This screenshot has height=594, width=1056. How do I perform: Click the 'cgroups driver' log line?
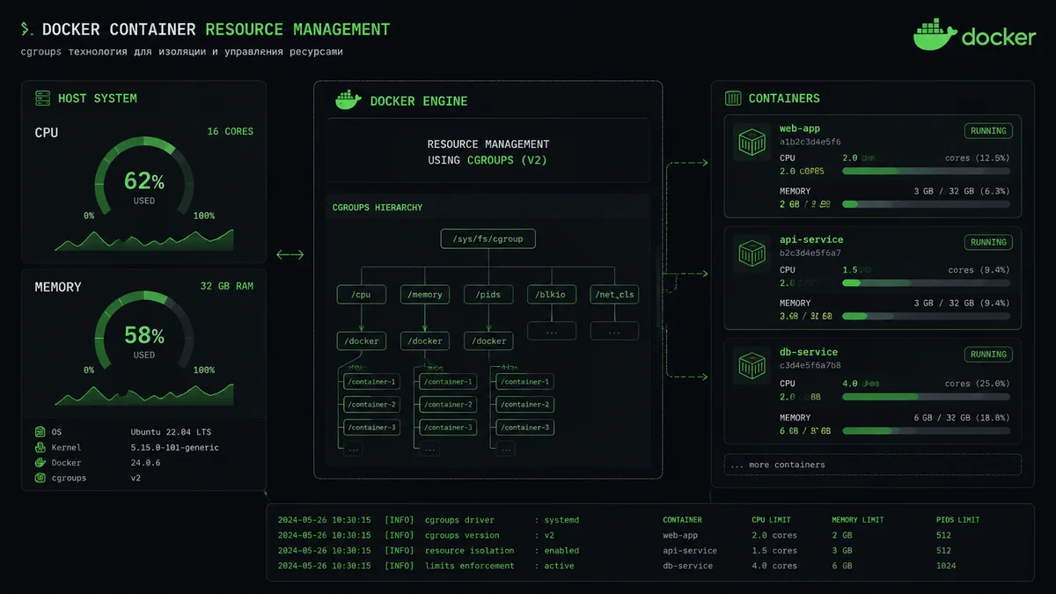click(429, 520)
